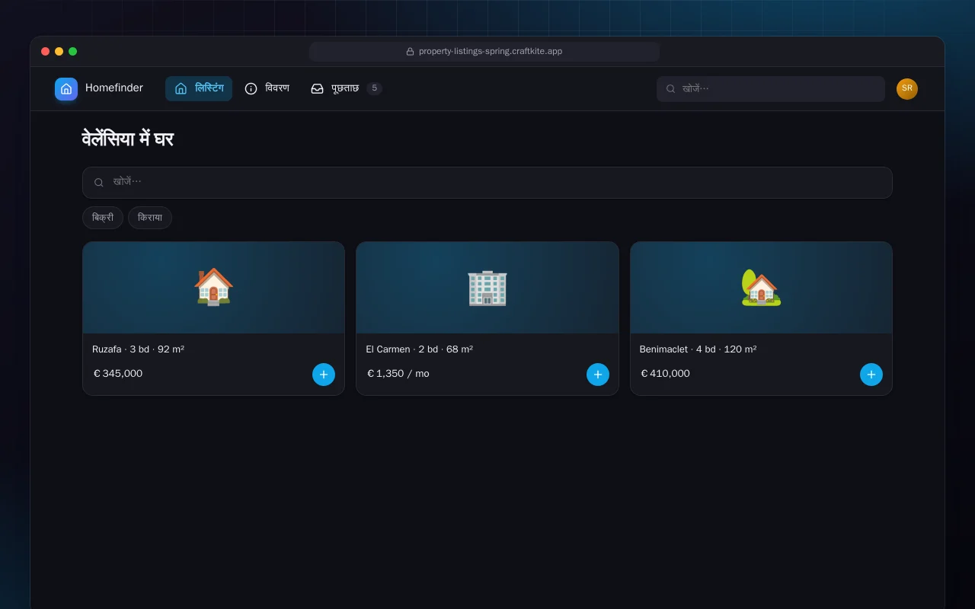Click the पूछताछ count badge 5

click(x=374, y=88)
